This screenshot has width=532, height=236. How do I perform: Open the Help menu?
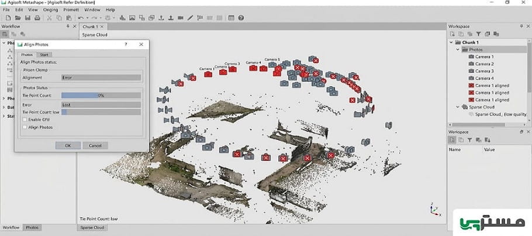(110, 10)
